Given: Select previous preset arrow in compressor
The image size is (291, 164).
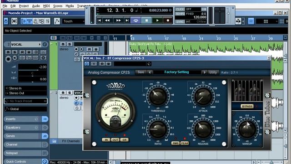Looking at the screenshot, I should click(150, 72).
